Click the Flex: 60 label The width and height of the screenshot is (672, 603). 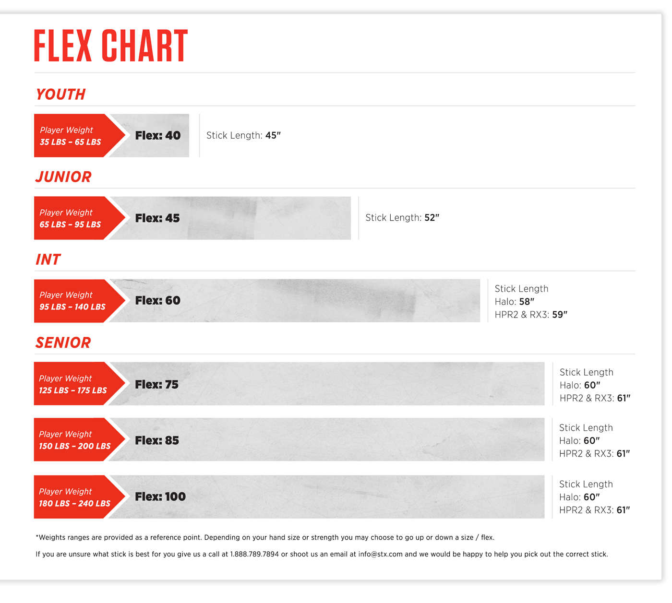point(158,301)
